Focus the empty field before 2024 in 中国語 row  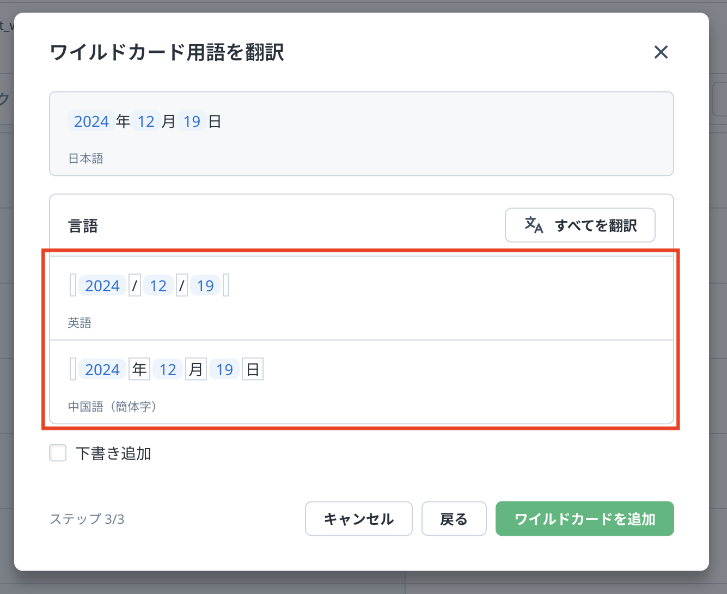[73, 369]
